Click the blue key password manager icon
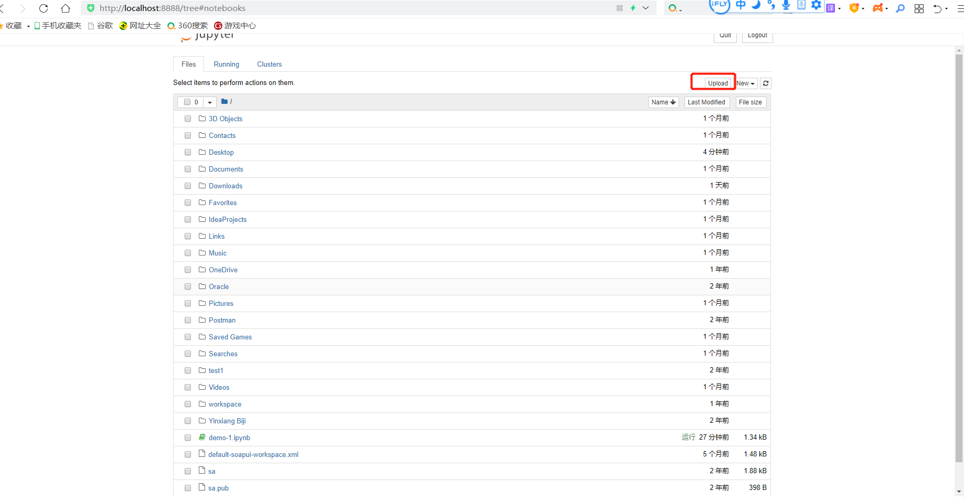Screen dimensions: 964x501 pos(901,8)
